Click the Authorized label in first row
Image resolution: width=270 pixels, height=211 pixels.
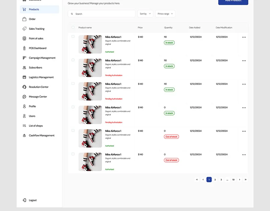pos(110,52)
